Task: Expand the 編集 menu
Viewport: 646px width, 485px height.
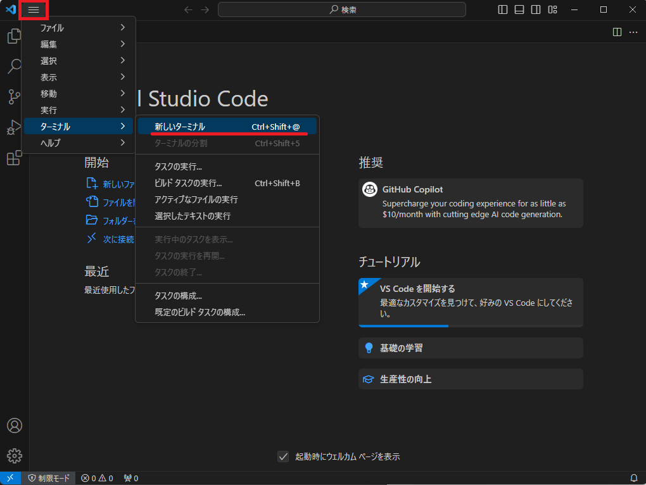Action: pos(79,44)
